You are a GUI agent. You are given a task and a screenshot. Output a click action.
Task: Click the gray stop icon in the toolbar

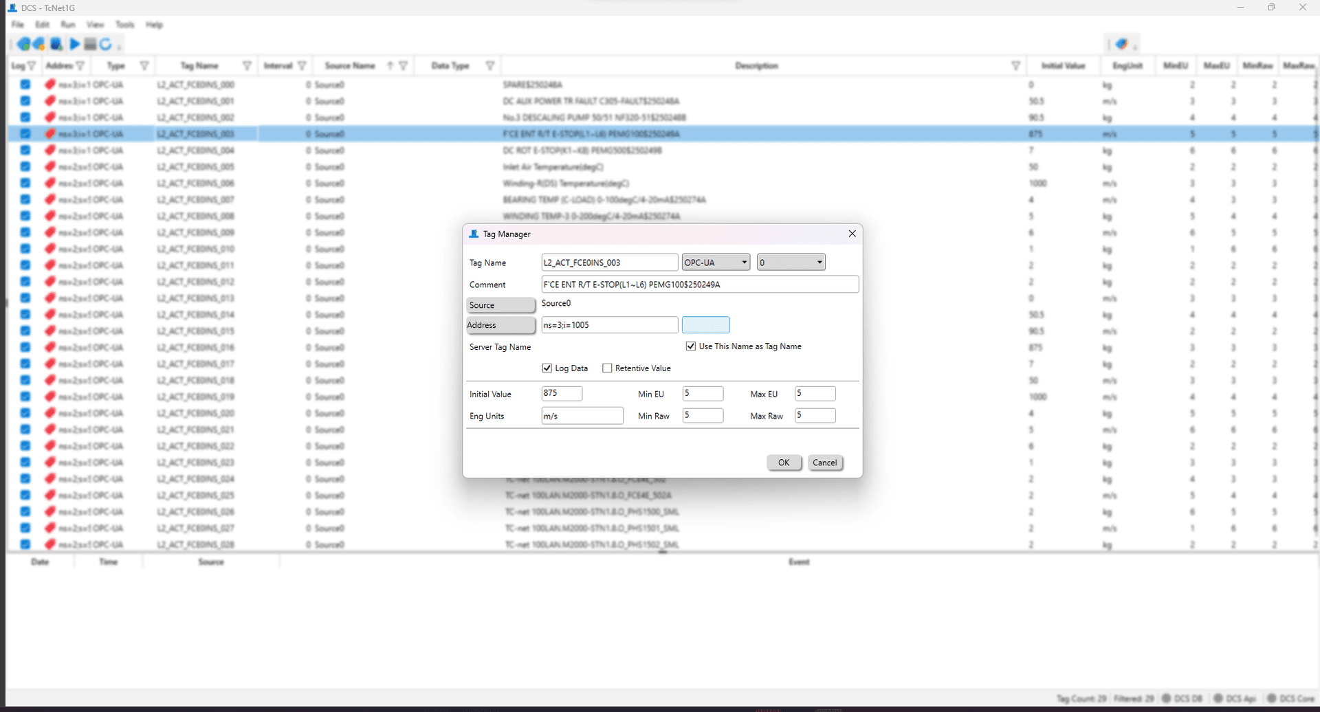[x=90, y=44]
